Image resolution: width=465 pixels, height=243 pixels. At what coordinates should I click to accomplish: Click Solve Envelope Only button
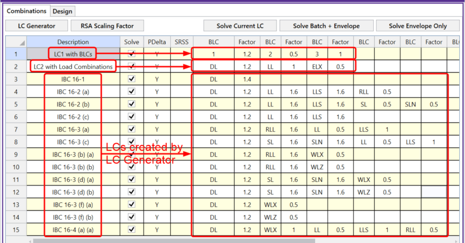417,26
